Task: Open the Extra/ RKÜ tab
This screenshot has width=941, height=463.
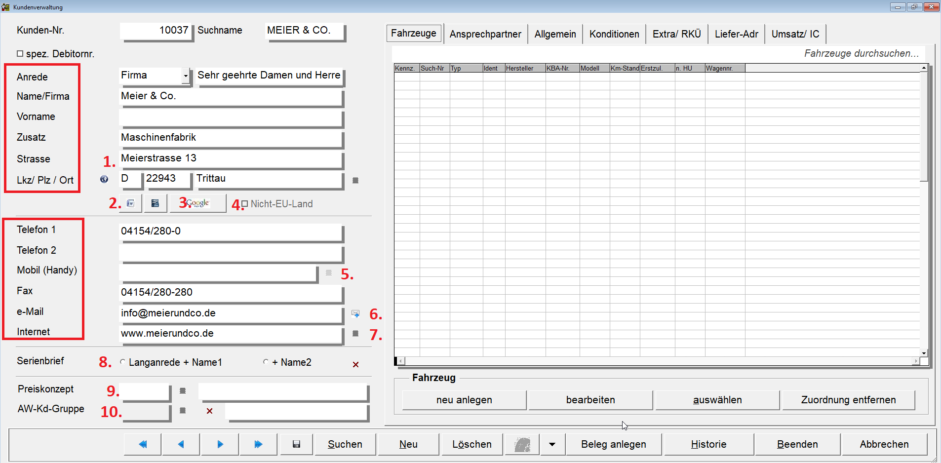Action: pos(677,34)
